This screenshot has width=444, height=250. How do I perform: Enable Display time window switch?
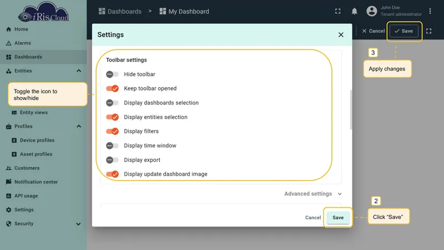pos(112,146)
